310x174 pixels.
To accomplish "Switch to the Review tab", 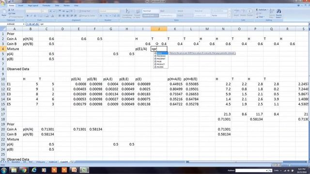I will click(x=67, y=5).
